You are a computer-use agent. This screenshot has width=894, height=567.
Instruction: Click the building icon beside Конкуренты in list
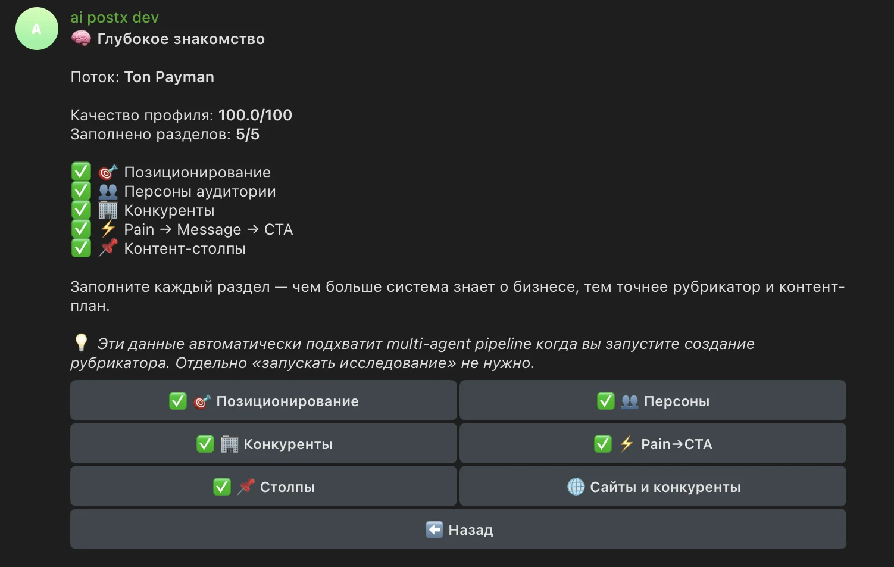click(108, 210)
